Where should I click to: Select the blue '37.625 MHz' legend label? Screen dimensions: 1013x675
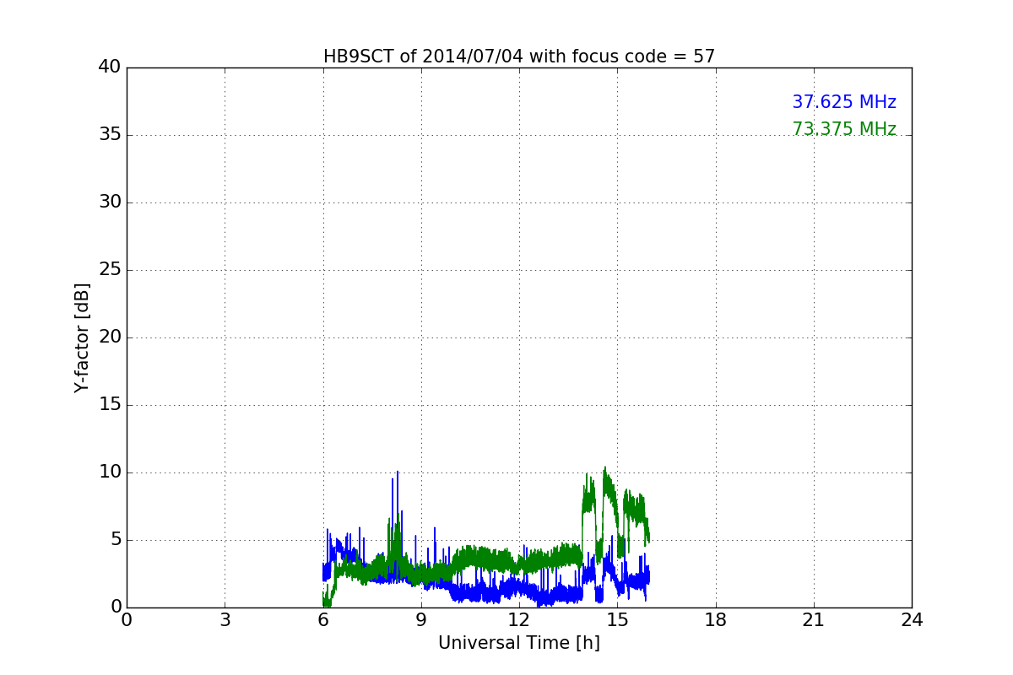844,102
